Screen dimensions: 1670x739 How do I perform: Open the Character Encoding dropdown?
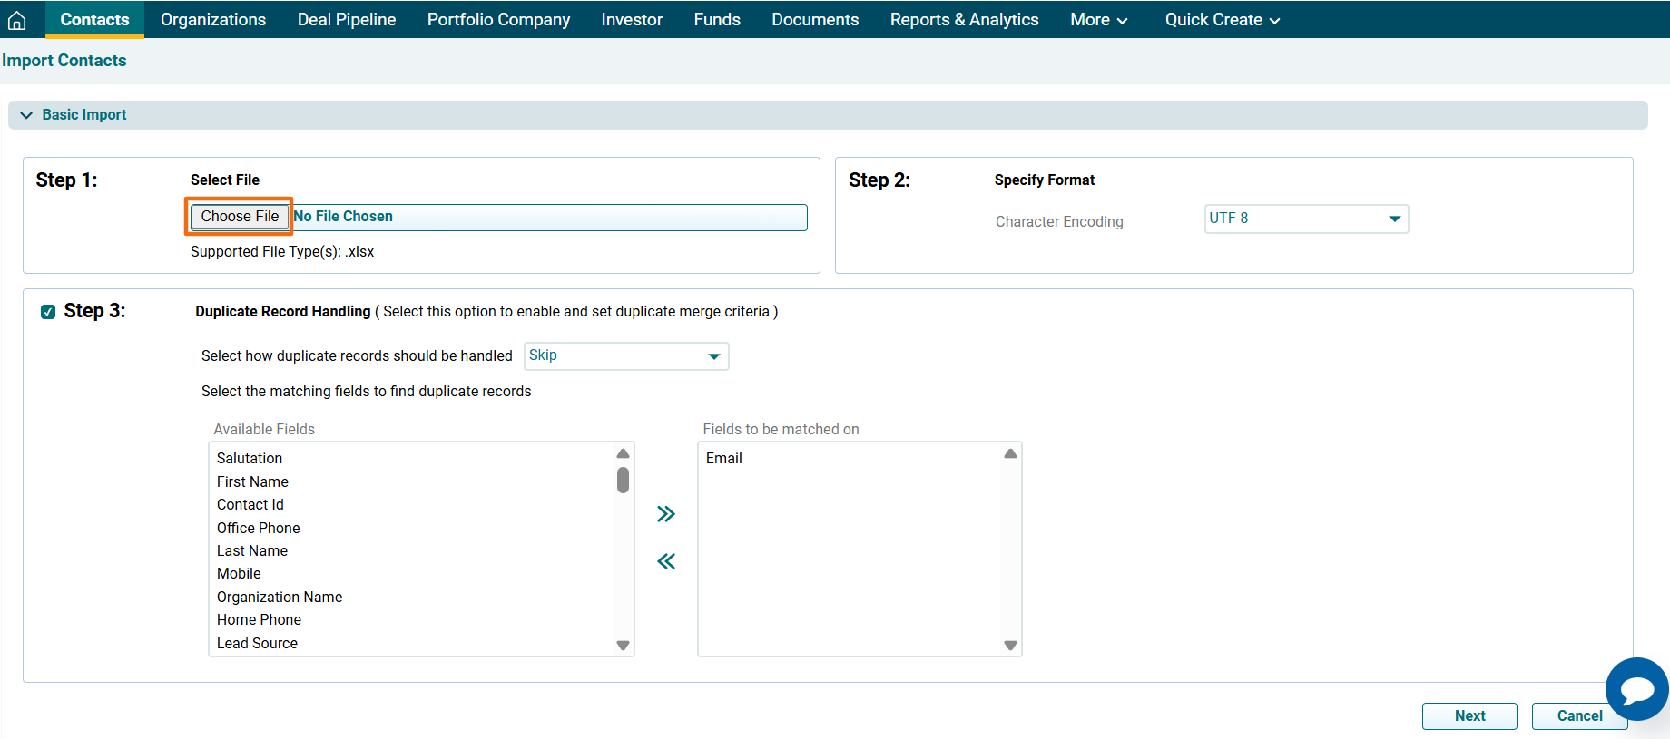tap(1305, 219)
